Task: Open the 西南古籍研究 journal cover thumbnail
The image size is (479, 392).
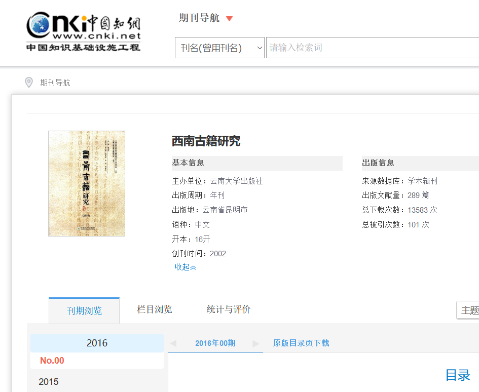Action: tap(87, 183)
